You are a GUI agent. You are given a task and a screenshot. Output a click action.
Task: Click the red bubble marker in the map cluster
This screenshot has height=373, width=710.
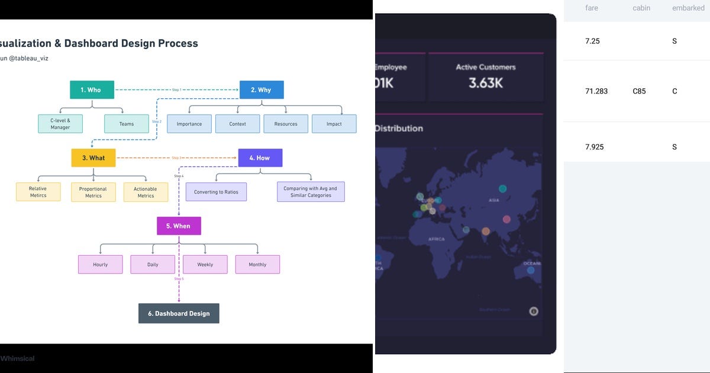tap(443, 208)
